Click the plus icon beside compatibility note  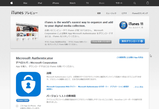(x=17, y=106)
